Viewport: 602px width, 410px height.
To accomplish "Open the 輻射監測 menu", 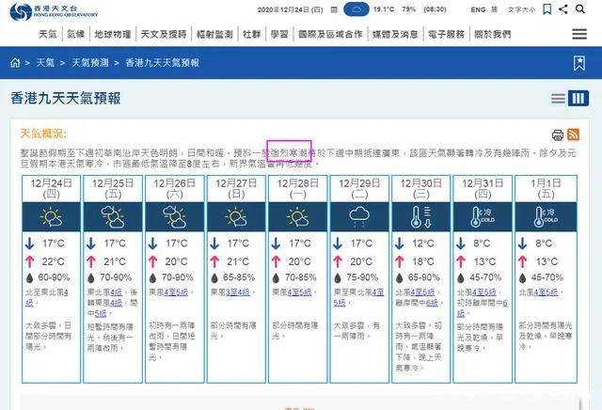I will point(214,34).
